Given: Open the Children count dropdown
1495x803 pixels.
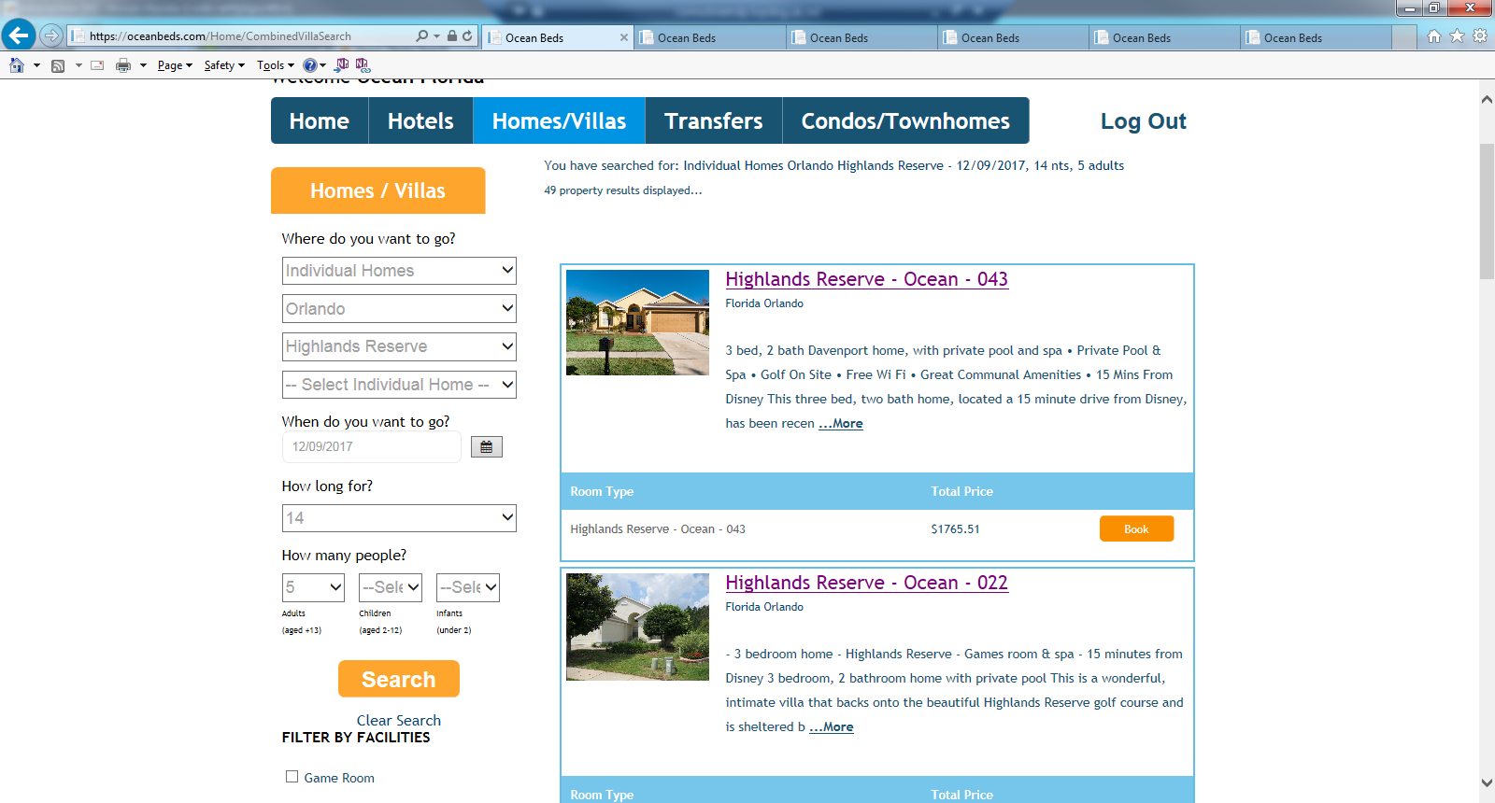Looking at the screenshot, I should 391,587.
